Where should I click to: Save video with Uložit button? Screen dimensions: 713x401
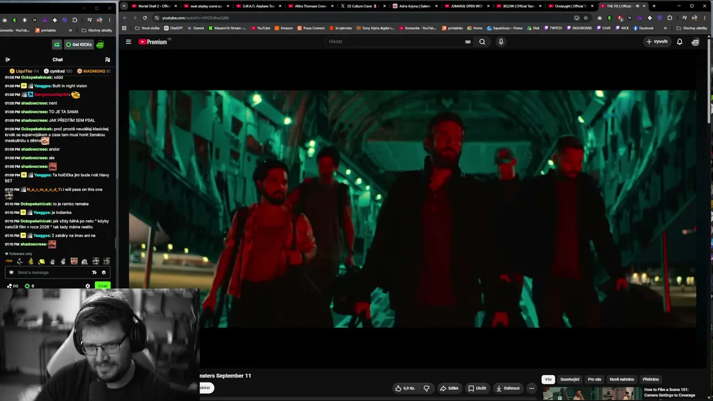coord(477,388)
